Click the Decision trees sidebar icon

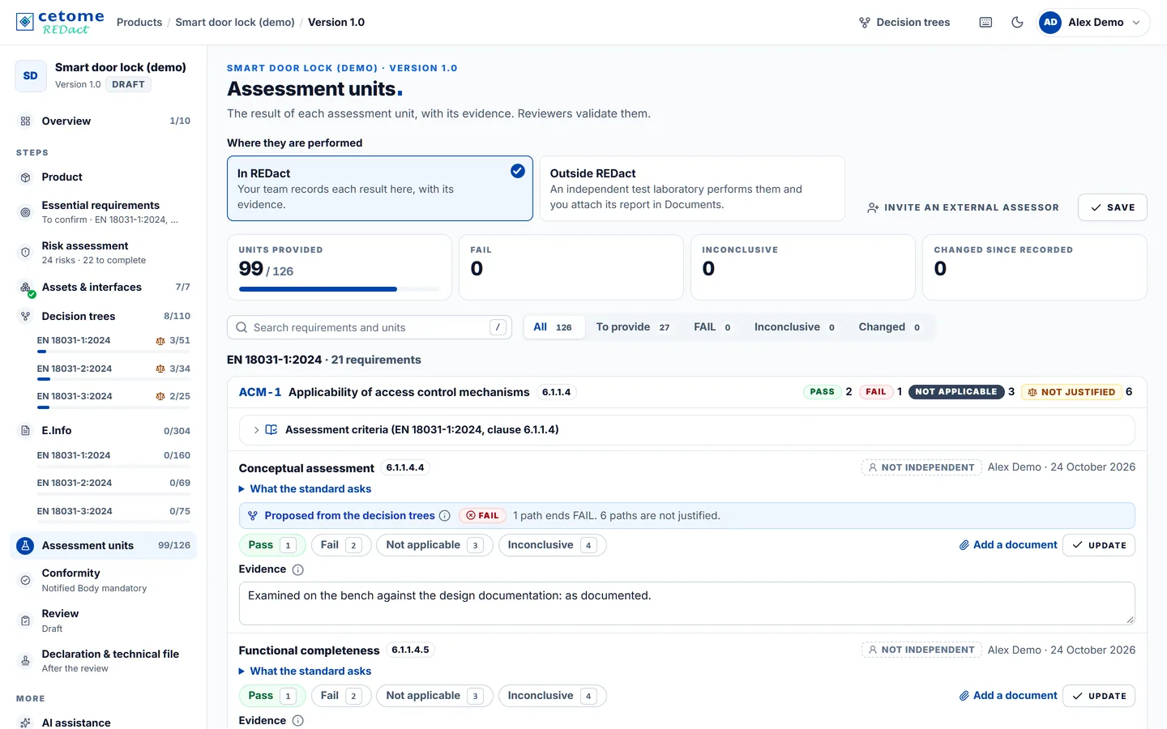25,317
